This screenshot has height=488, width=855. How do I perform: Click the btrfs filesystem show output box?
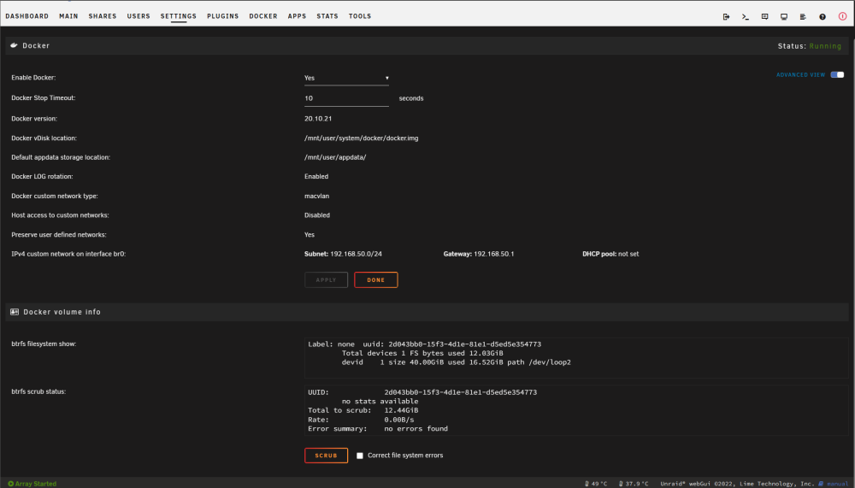coord(576,358)
